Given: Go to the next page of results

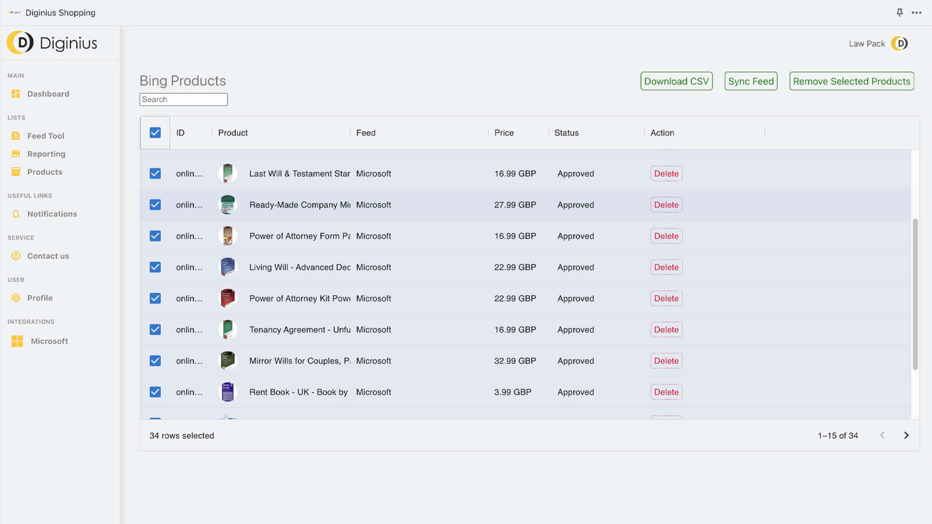Looking at the screenshot, I should coord(906,435).
